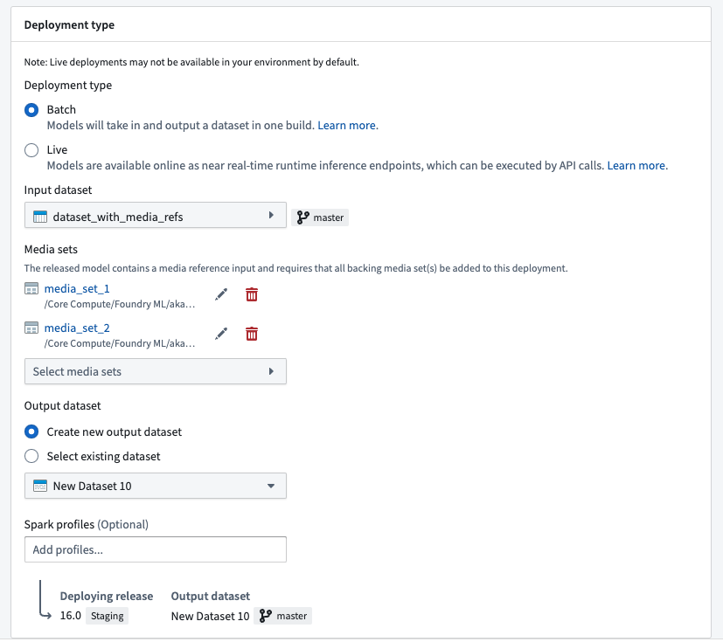The image size is (723, 642).
Task: Open the New Dataset 10 dropdown
Action: point(156,486)
